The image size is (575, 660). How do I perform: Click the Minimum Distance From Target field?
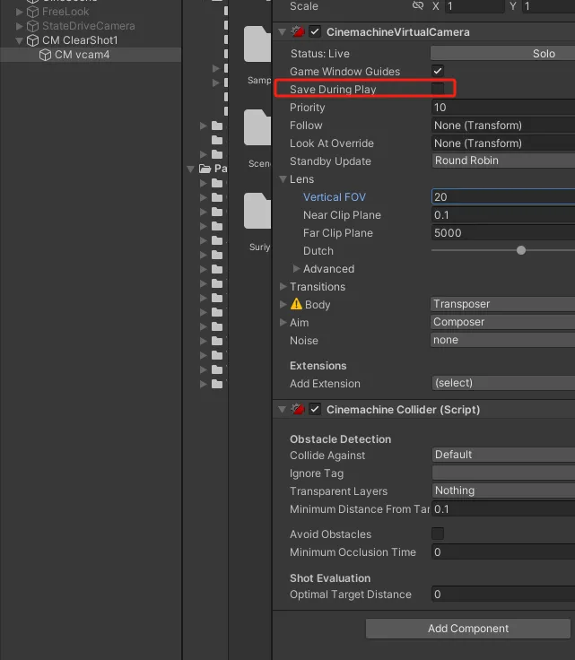(503, 509)
